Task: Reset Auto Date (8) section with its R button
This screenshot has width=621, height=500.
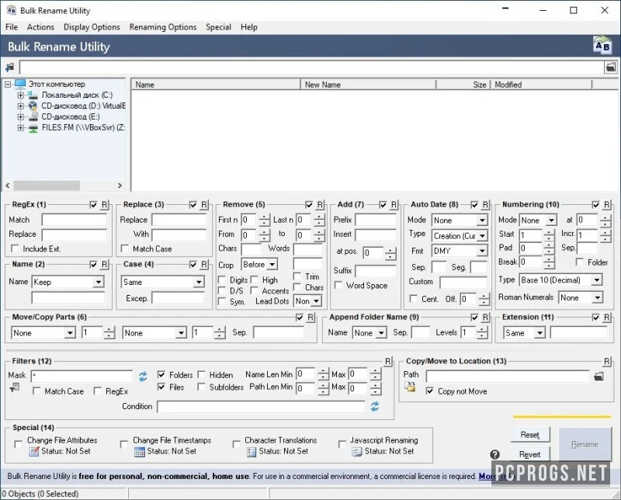Action: [486, 205]
